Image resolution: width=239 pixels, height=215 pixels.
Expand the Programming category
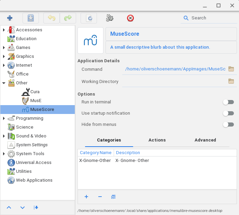[x=4, y=118]
